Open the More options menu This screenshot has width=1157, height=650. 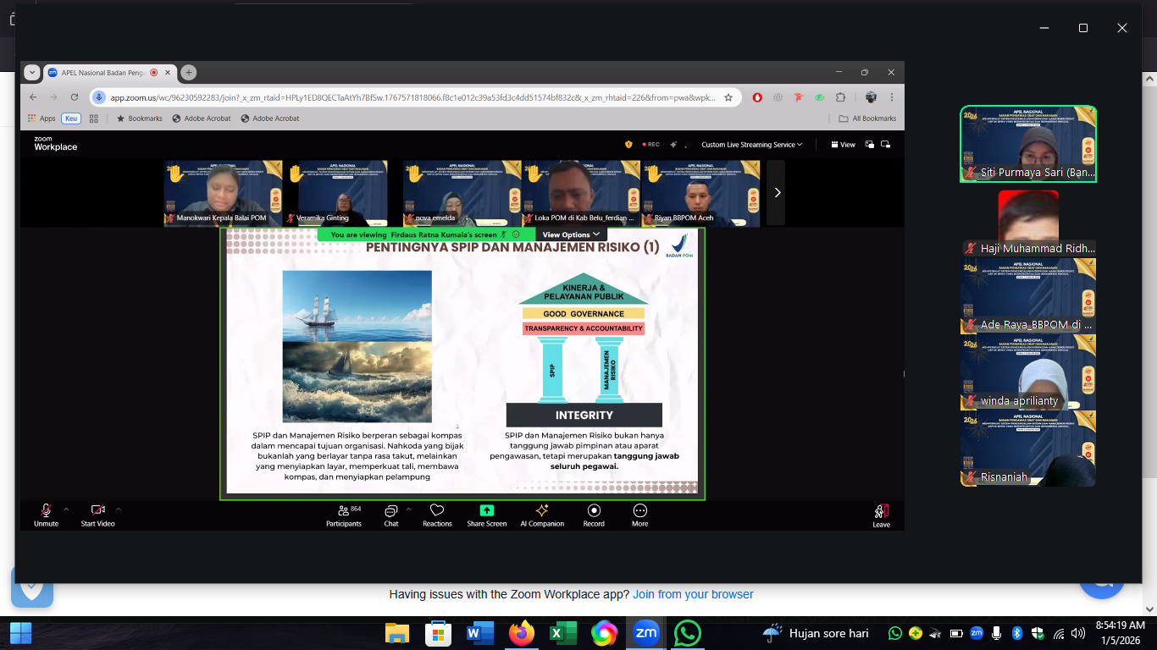(639, 515)
